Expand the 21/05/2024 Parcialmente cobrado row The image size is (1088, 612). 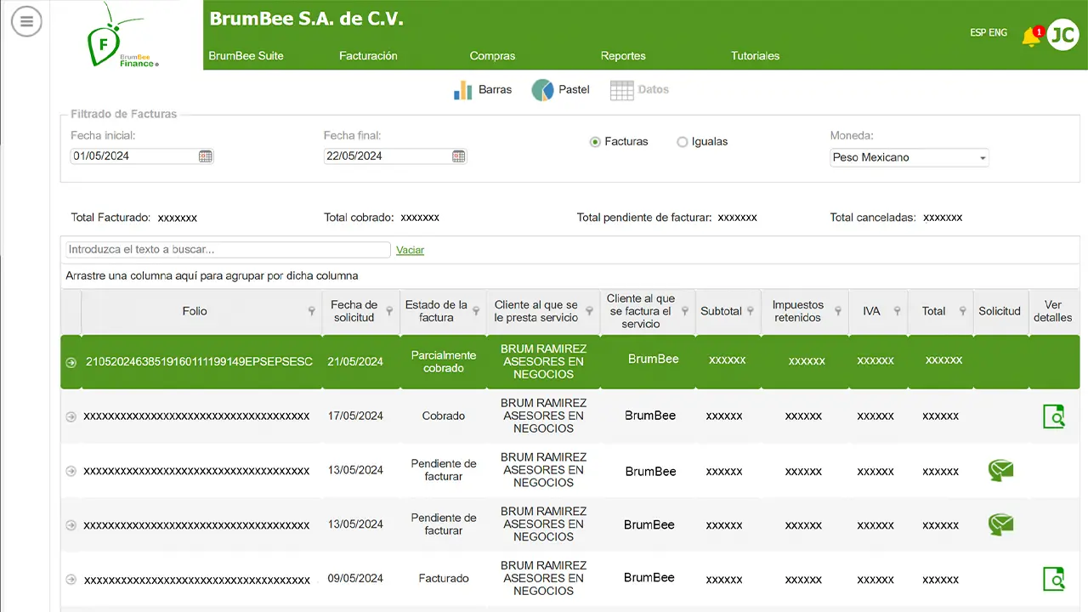tap(71, 362)
